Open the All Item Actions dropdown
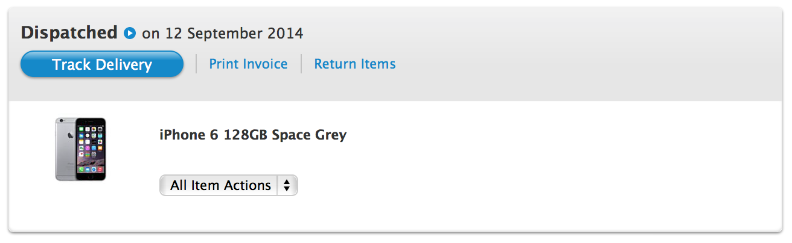The height and width of the screenshot is (243, 792). (x=228, y=185)
